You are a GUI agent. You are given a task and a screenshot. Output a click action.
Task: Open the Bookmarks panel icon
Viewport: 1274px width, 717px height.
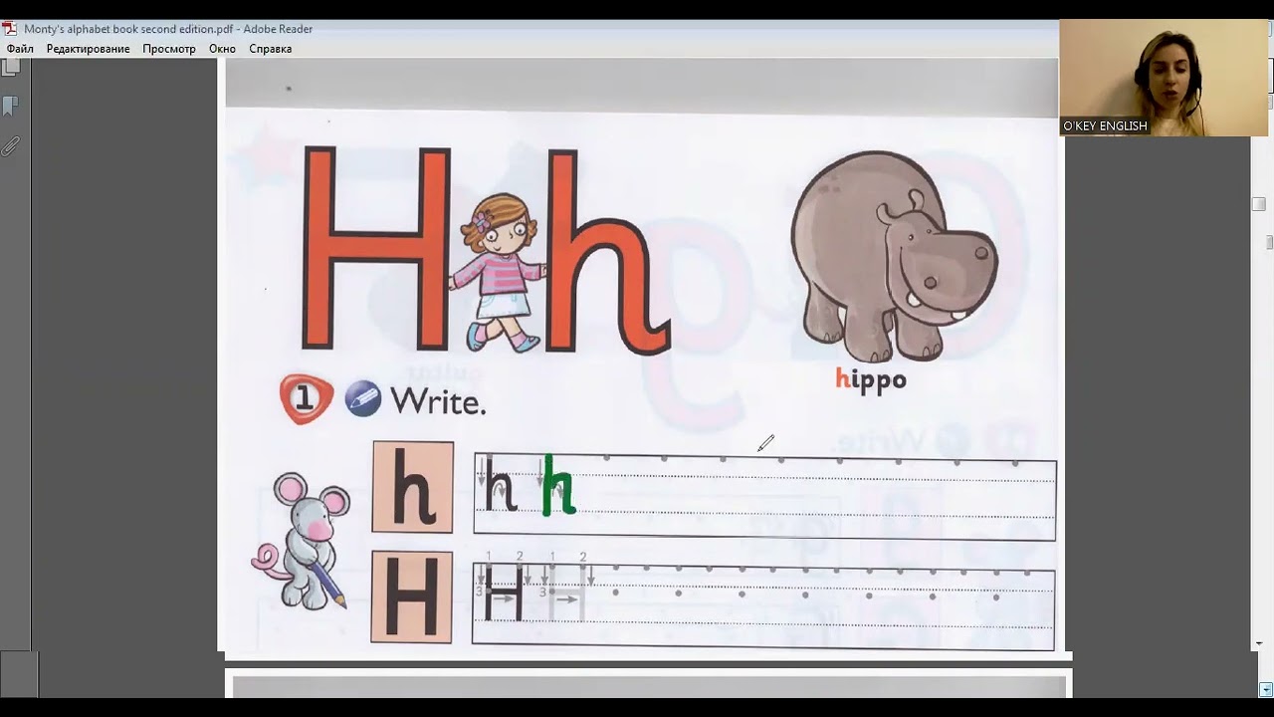pos(10,106)
